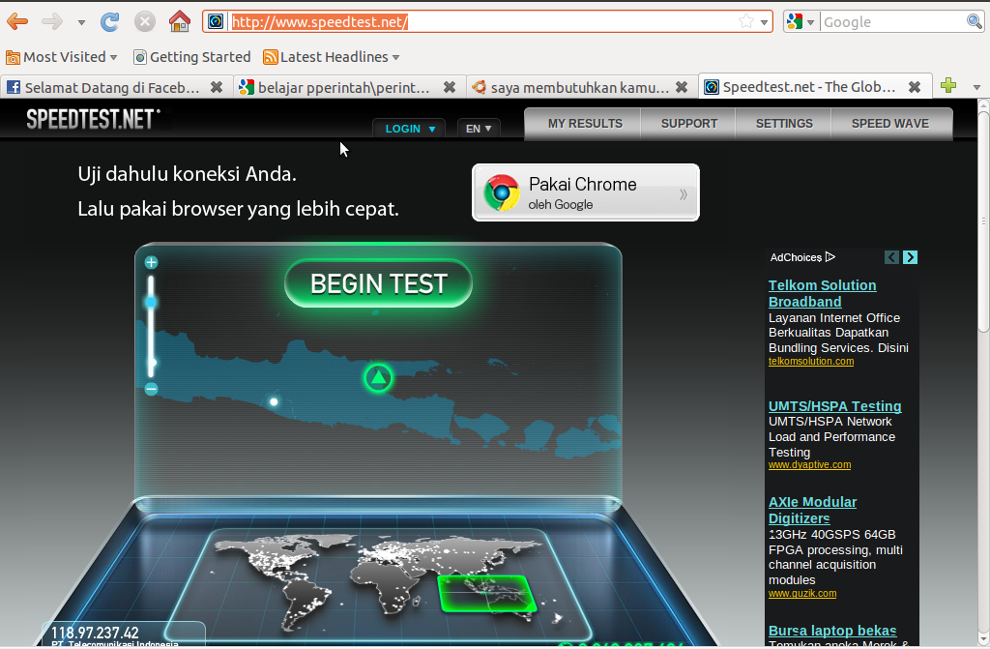Close the belajar pperintah tab
990x649 pixels.
click(x=450, y=87)
